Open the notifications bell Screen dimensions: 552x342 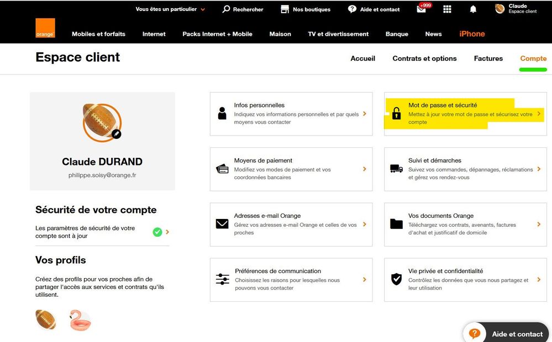473,9
